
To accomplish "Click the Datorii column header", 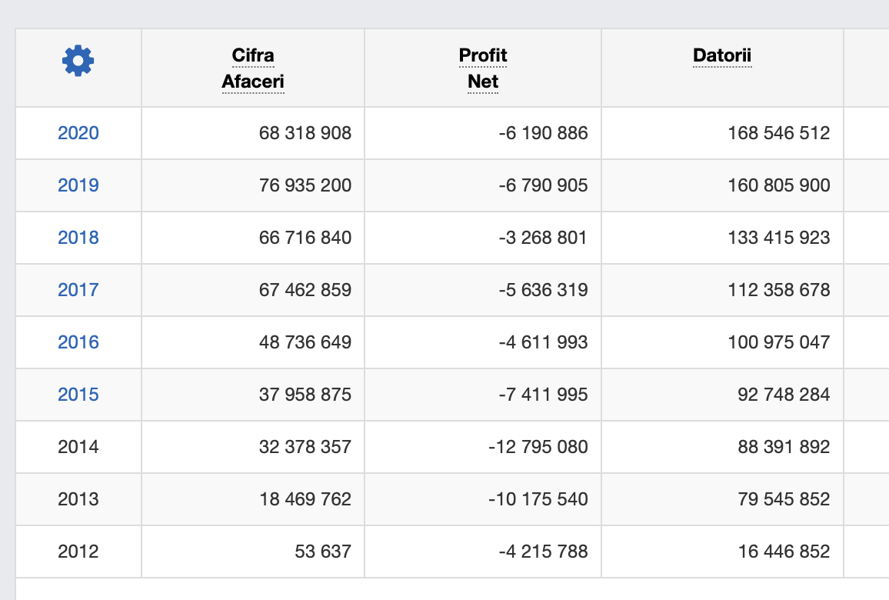I will [722, 55].
